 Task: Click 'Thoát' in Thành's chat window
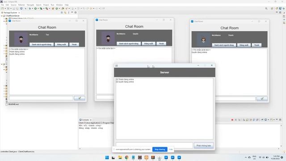pos(257,45)
